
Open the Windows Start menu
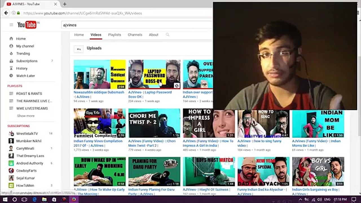point(5,199)
